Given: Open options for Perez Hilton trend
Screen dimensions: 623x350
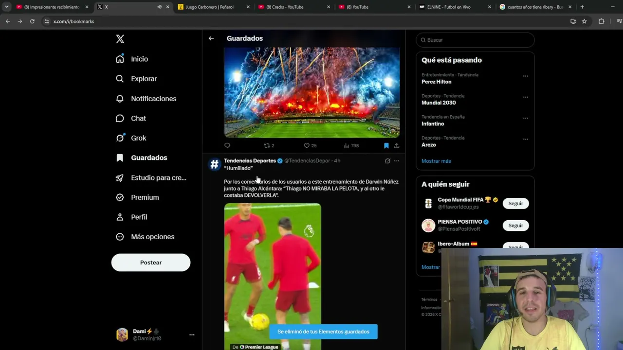Looking at the screenshot, I should [526, 76].
